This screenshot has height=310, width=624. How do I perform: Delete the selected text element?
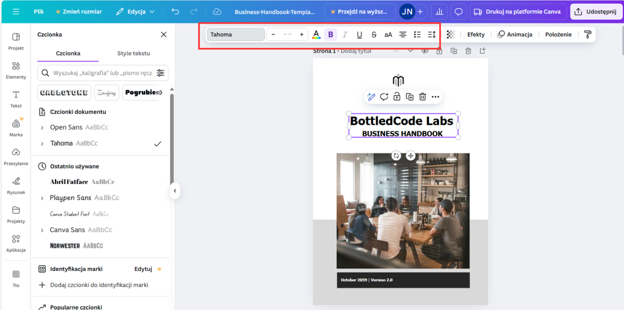tap(423, 97)
